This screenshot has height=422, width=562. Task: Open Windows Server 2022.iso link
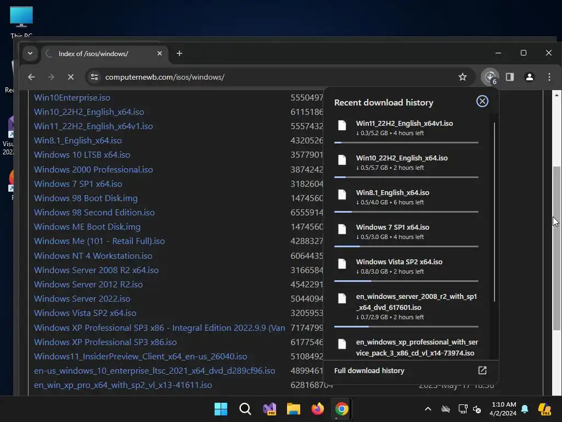pyautogui.click(x=82, y=299)
